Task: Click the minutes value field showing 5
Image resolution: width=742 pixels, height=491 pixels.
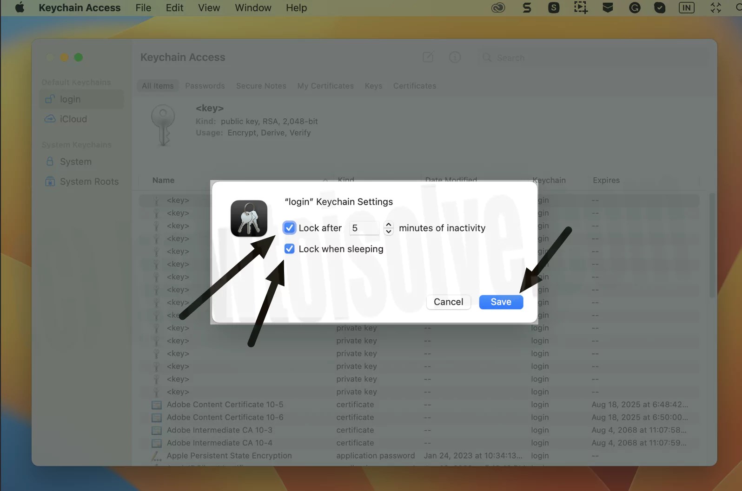Action: pyautogui.click(x=364, y=228)
